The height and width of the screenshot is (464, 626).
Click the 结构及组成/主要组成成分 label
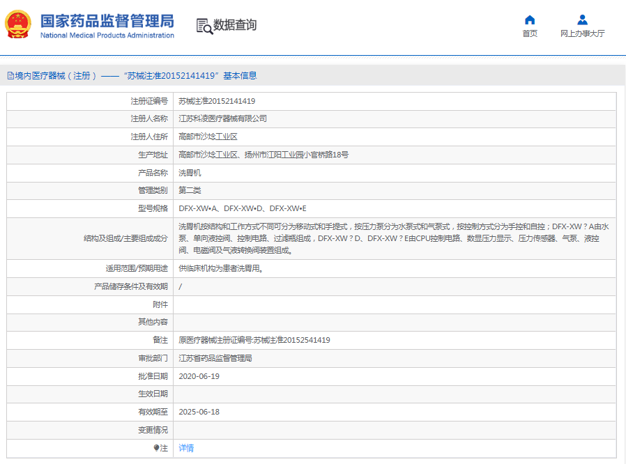click(x=125, y=238)
